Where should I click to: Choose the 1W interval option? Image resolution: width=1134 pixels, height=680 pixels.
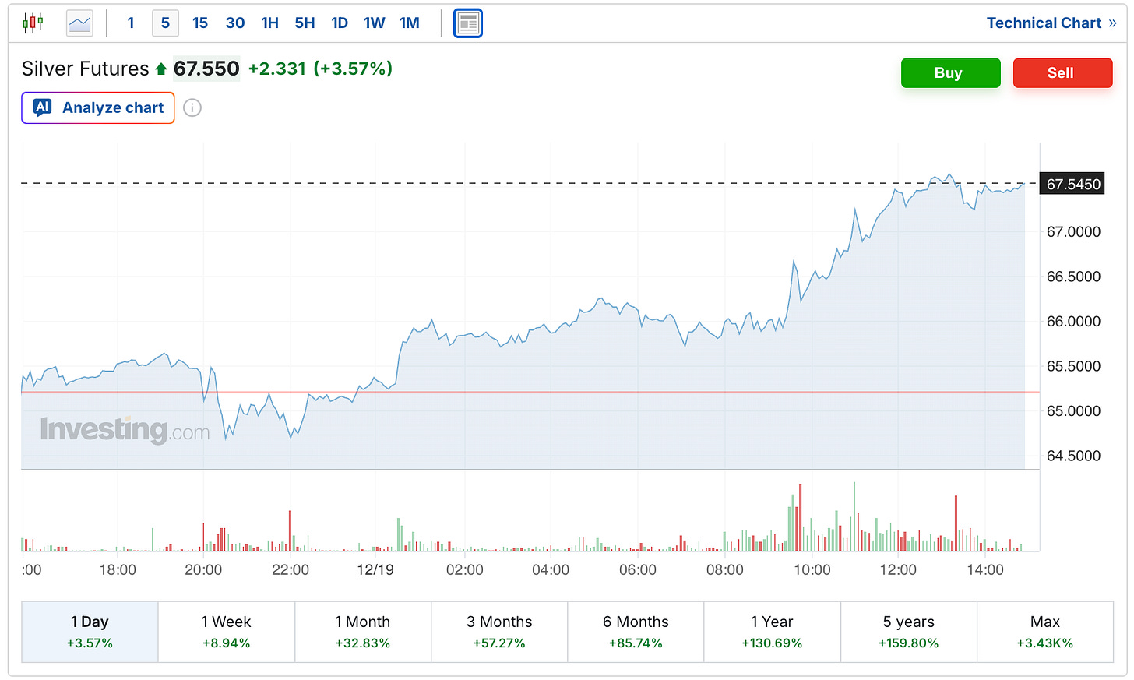coord(374,23)
